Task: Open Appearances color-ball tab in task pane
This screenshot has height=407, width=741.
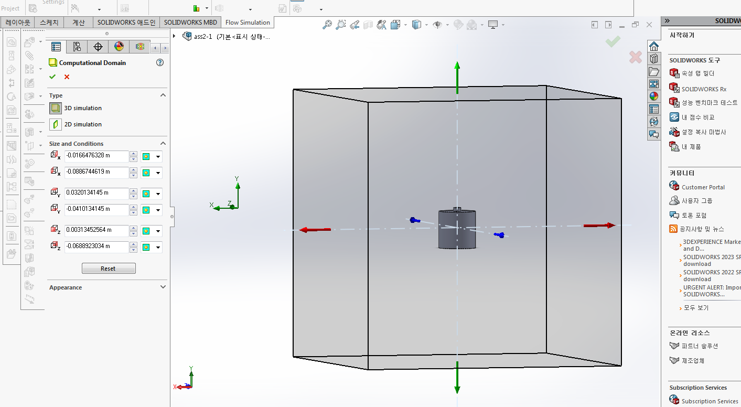Action: (x=653, y=97)
